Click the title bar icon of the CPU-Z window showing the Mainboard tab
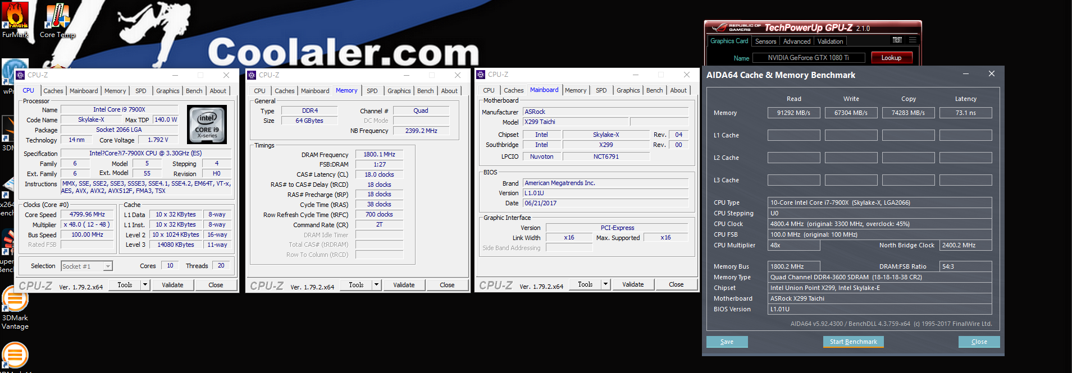The image size is (1072, 373). pyautogui.click(x=481, y=75)
